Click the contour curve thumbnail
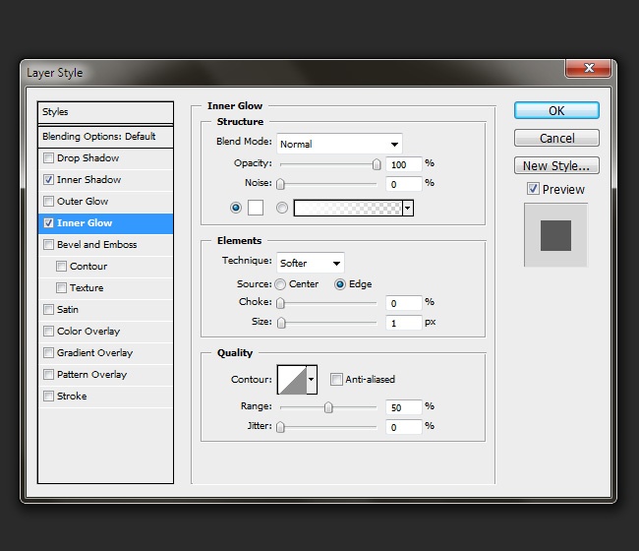The image size is (639, 551). pos(292,379)
